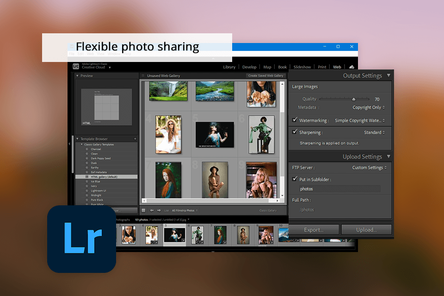Select filmstrip thumbnail number 9
Image resolution: width=444 pixels, height=296 pixels.
[265, 235]
